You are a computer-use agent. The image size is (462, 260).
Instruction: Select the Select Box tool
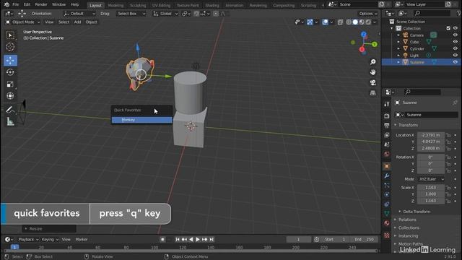(10, 35)
